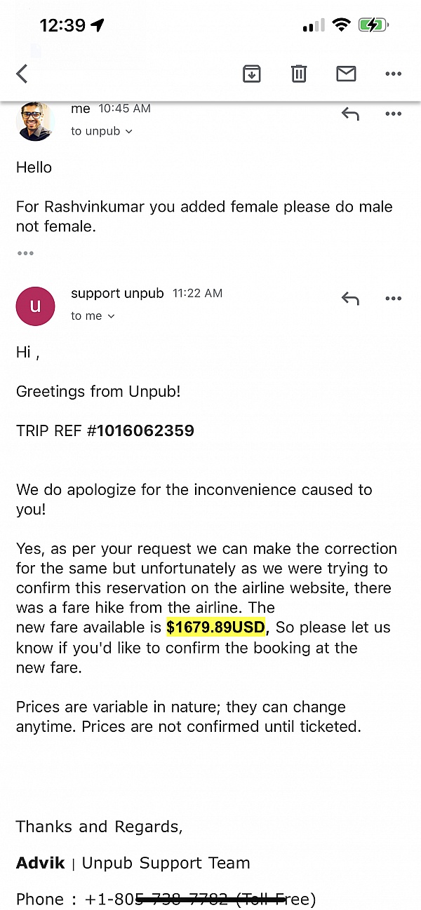Screen dimensions: 421x910
Task: Expand the 'to me' recipient details
Action: [x=93, y=316]
